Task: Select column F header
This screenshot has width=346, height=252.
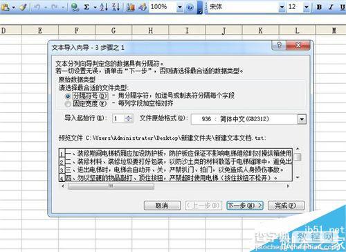Action: pos(77,30)
